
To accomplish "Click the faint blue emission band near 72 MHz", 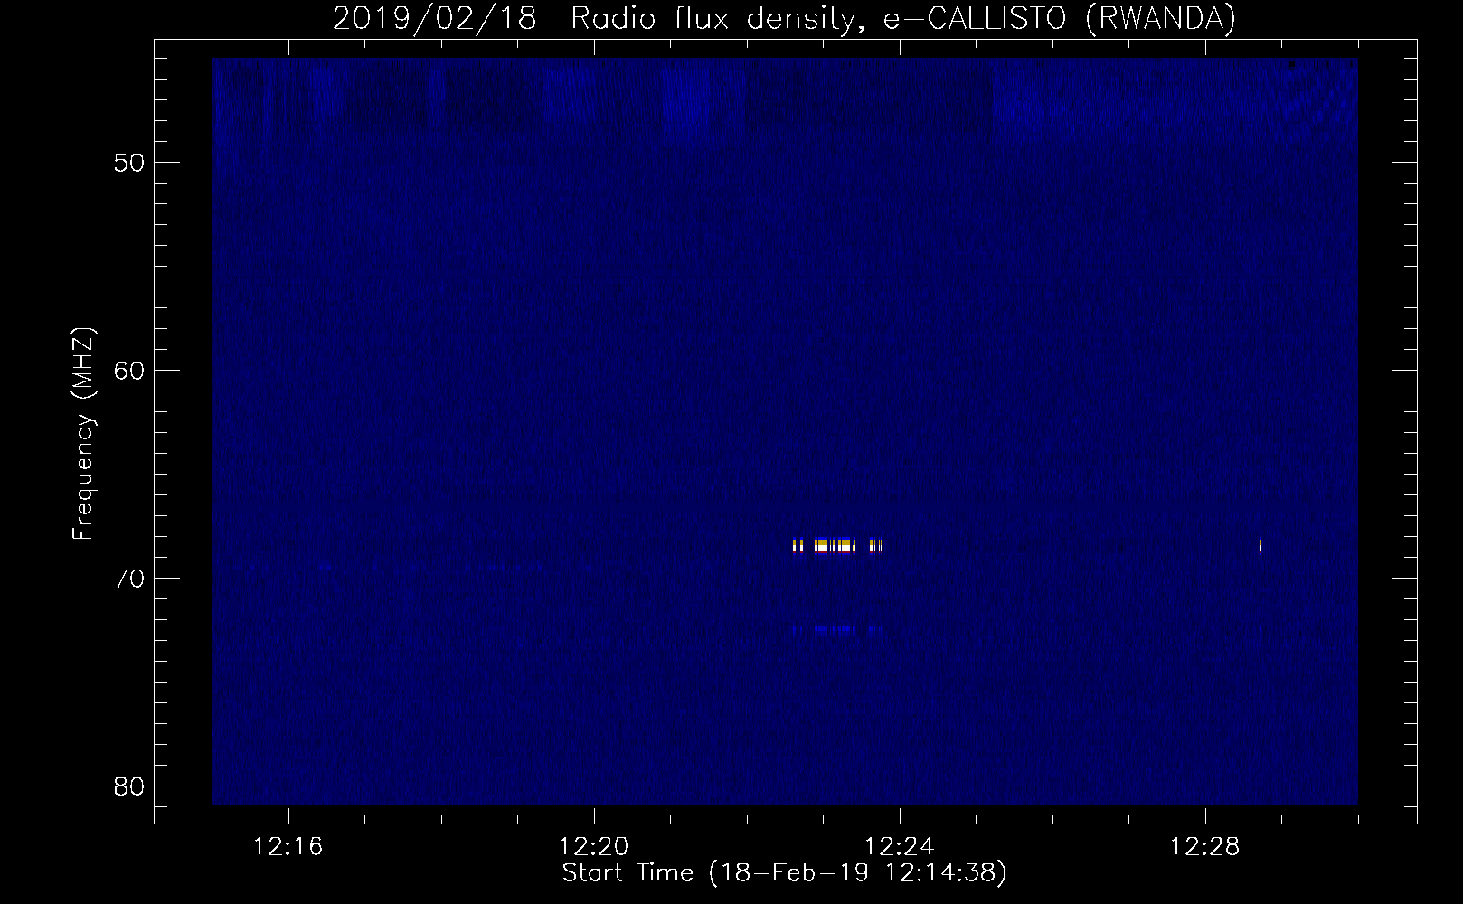I will pos(836,630).
